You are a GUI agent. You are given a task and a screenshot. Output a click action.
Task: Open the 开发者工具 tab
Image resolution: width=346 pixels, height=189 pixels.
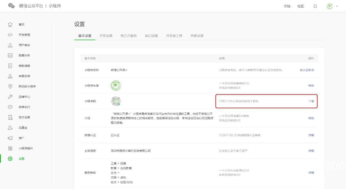coord(174,36)
